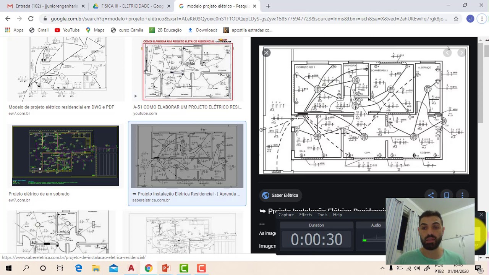Open the orange Camtasia Recorder taskbar icon
The height and width of the screenshot is (275, 489).
click(x=201, y=269)
